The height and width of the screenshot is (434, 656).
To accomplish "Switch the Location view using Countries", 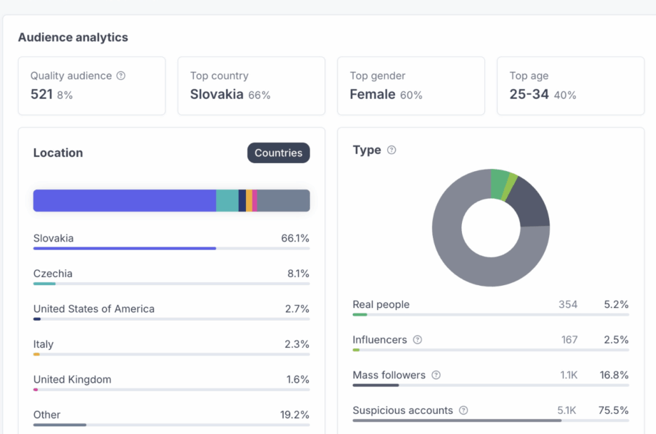I will click(278, 153).
